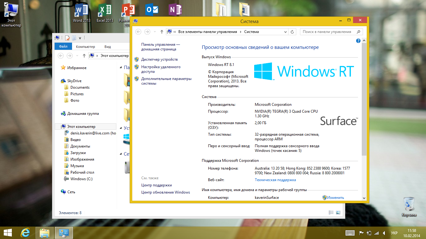426x239 pixels.
Task: Open Центр обновления Windows link
Action: [166, 192]
